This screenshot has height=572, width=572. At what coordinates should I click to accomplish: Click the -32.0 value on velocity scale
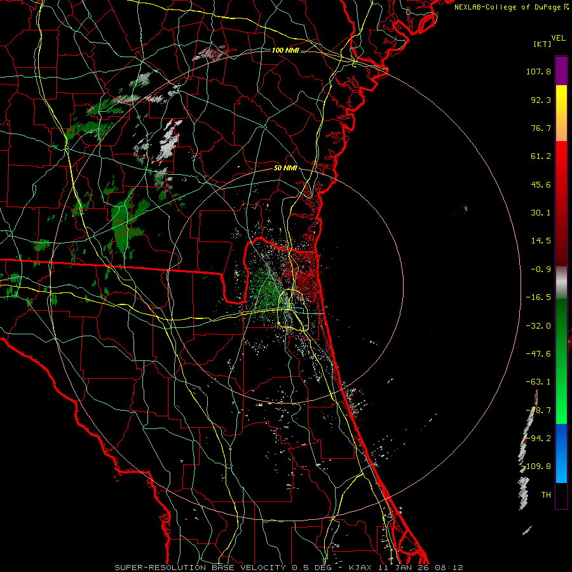point(538,326)
